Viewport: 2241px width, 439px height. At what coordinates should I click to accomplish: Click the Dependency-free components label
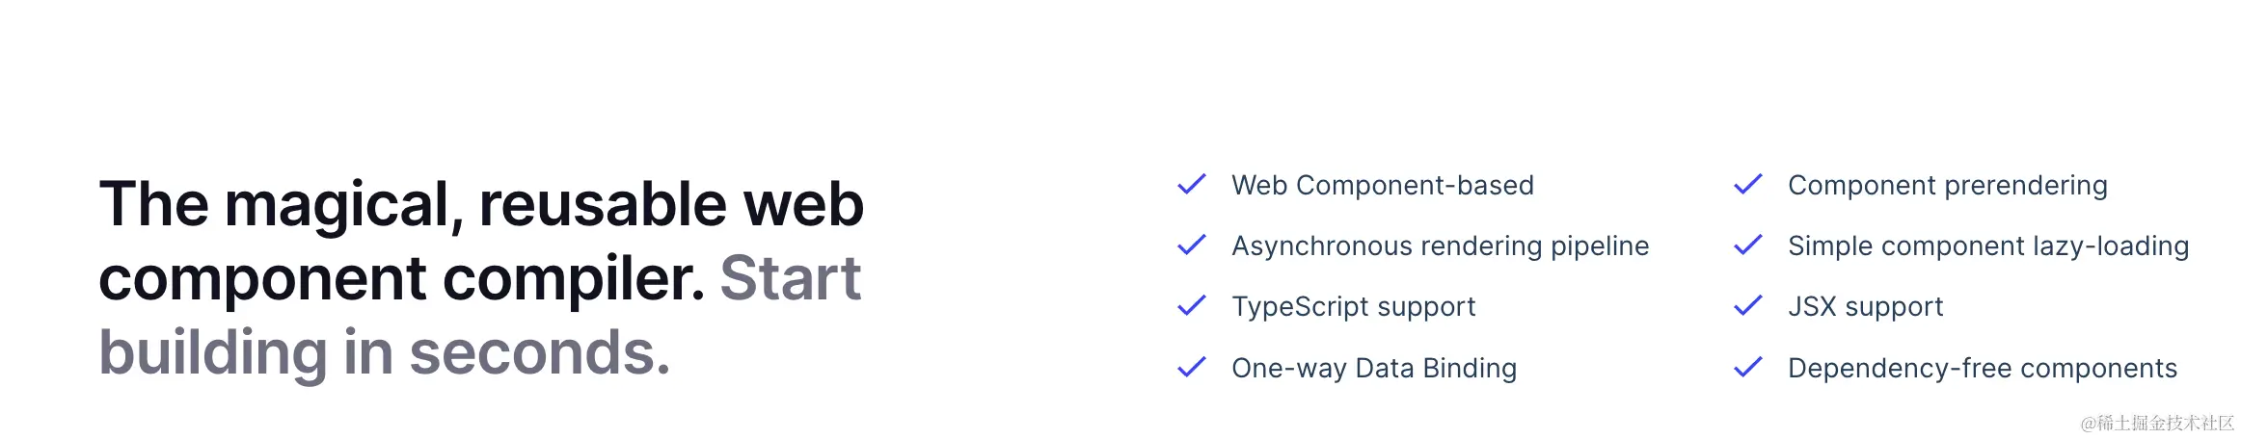(x=1983, y=369)
